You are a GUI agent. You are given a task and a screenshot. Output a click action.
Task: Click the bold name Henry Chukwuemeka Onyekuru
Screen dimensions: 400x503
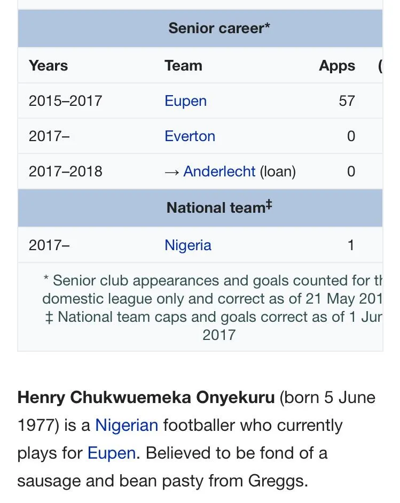(146, 398)
